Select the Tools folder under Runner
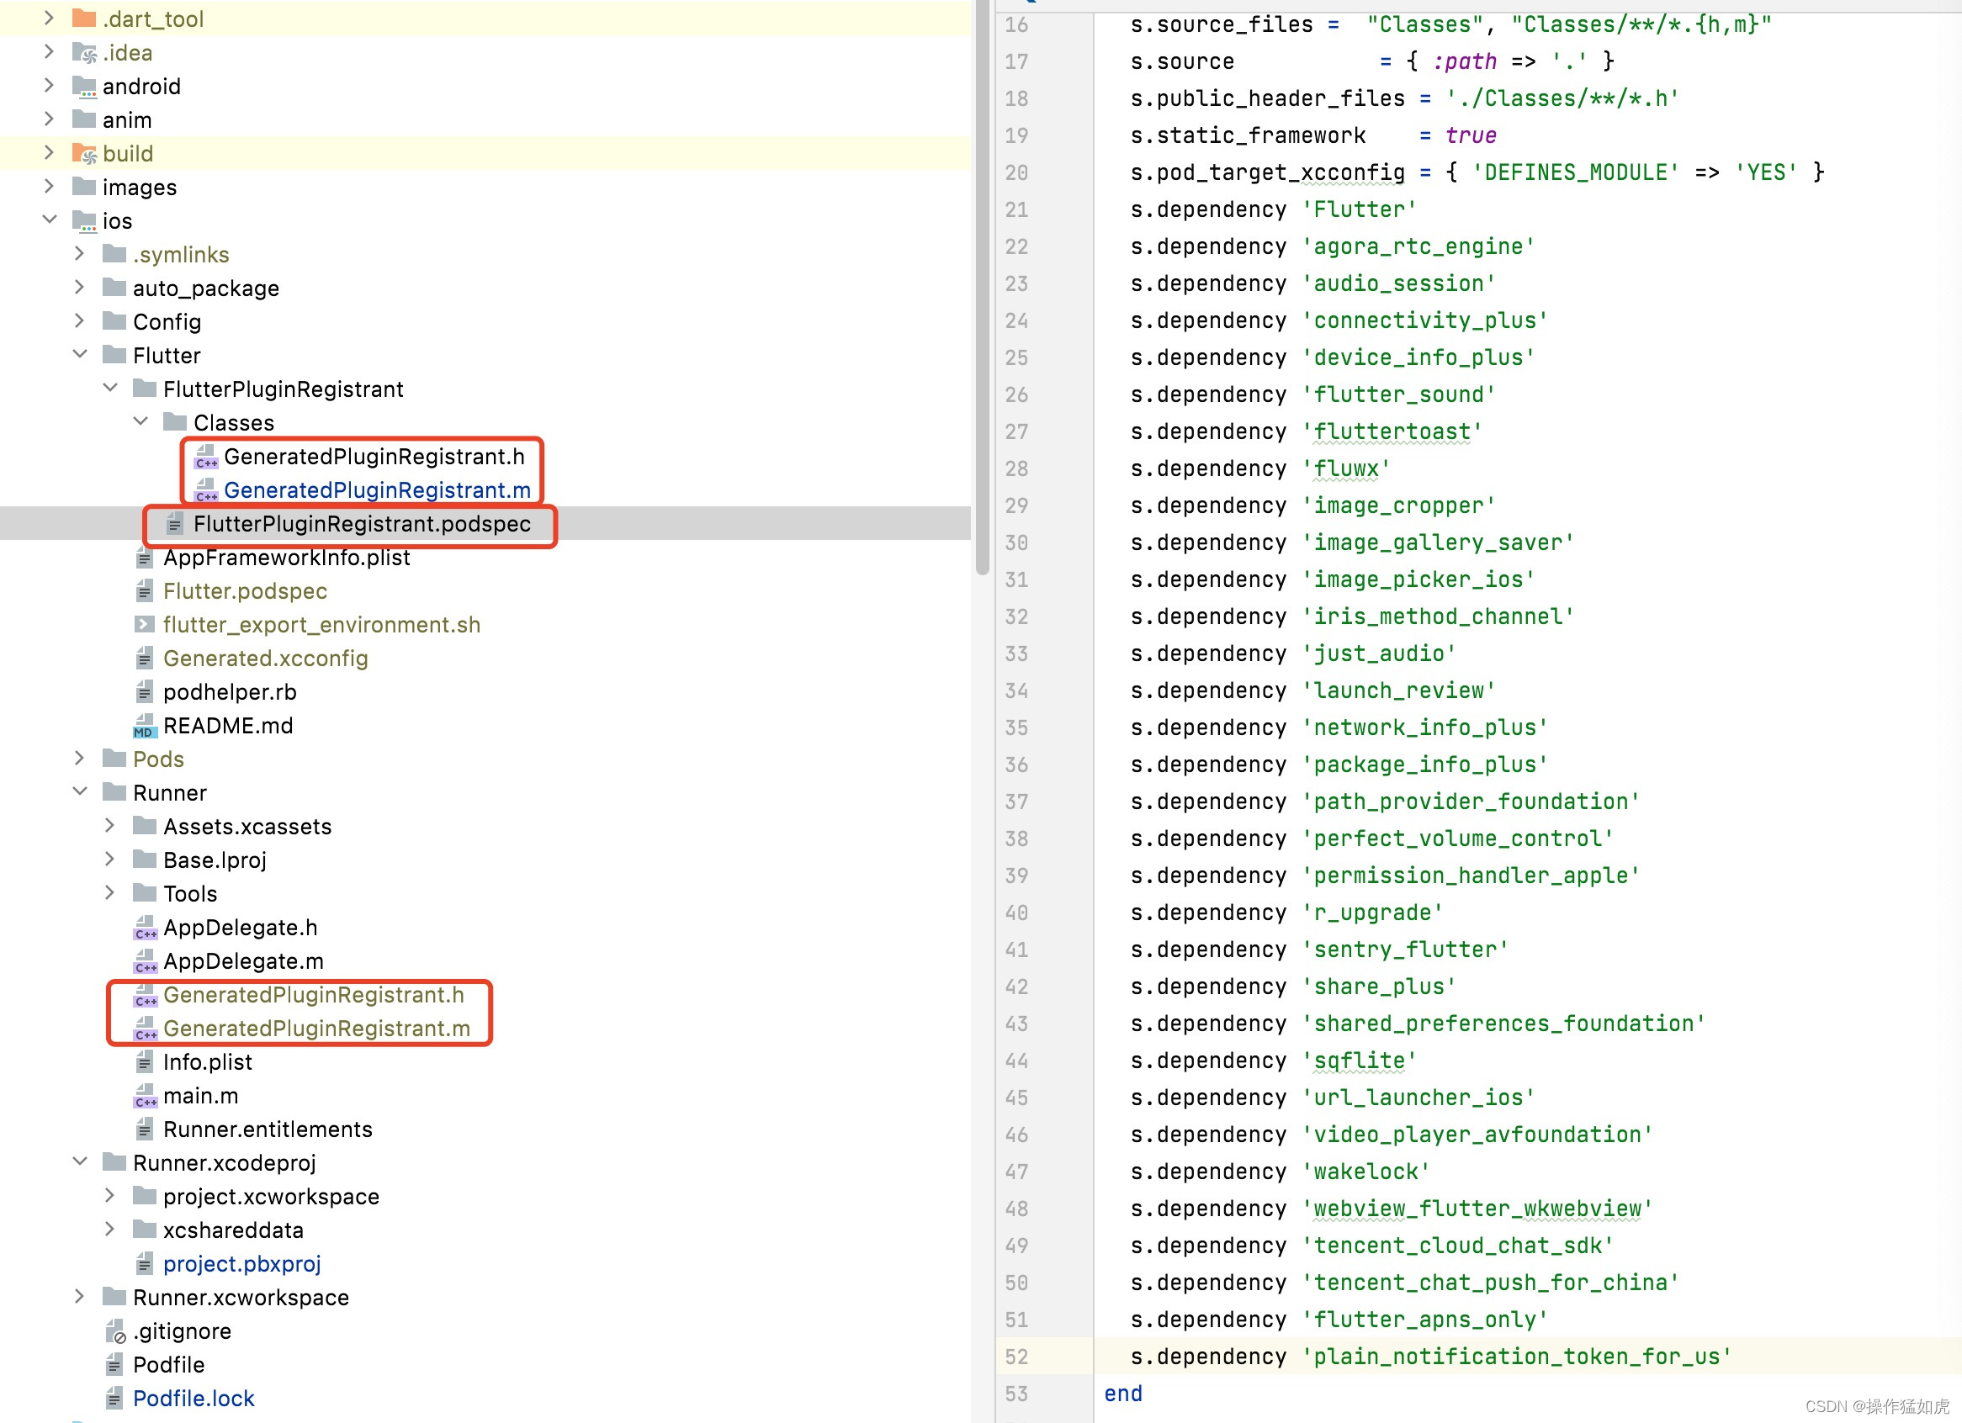 [x=190, y=894]
